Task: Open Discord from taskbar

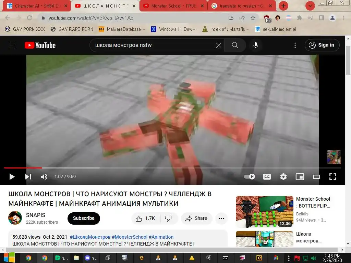Action: coord(91,258)
